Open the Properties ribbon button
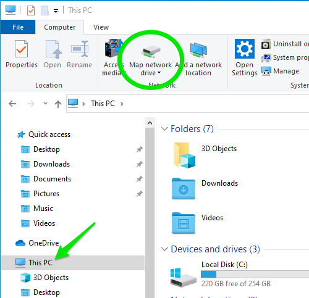Screen dimensions: 309x298 click(22, 54)
